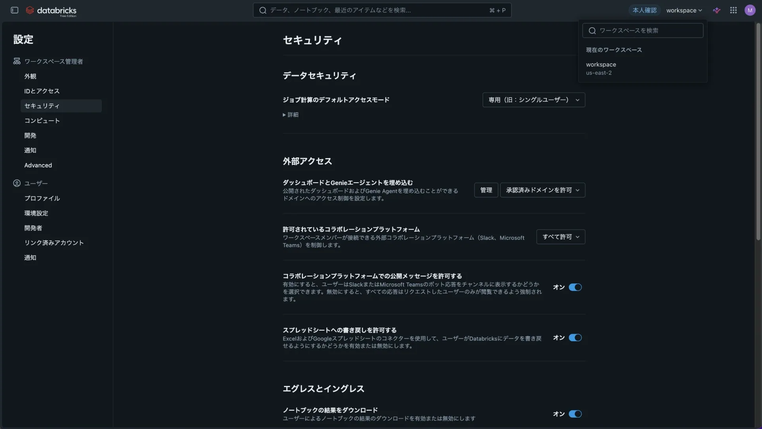This screenshot has width=762, height=429.
Task: Click the 管理 button for embedding
Action: coord(486,190)
